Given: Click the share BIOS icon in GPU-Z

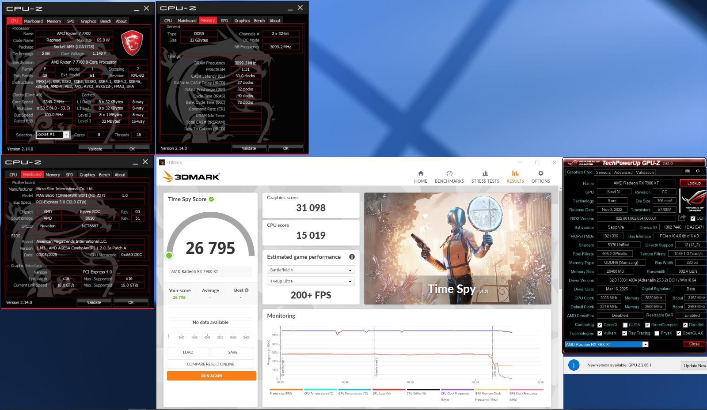Looking at the screenshot, I should pyautogui.click(x=682, y=218).
